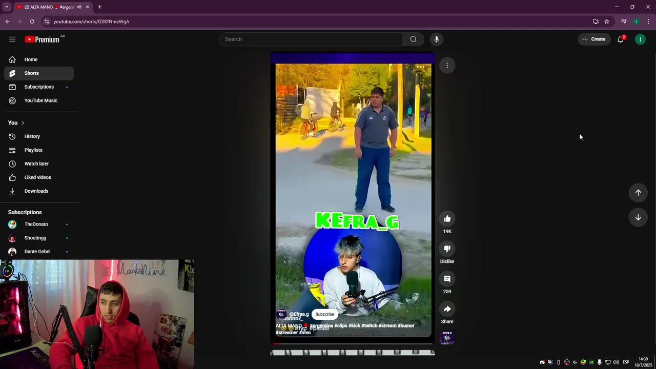Open Liked videos
The width and height of the screenshot is (656, 369).
point(39,177)
